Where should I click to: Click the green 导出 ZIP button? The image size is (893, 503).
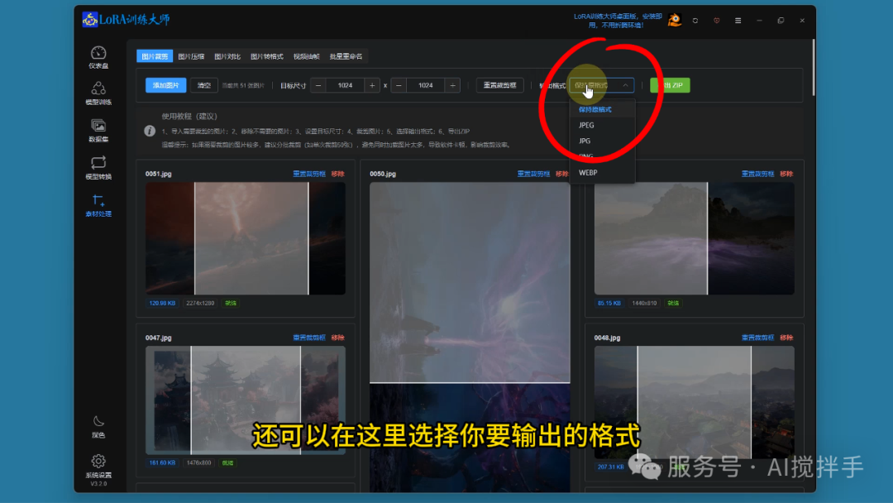pos(670,85)
